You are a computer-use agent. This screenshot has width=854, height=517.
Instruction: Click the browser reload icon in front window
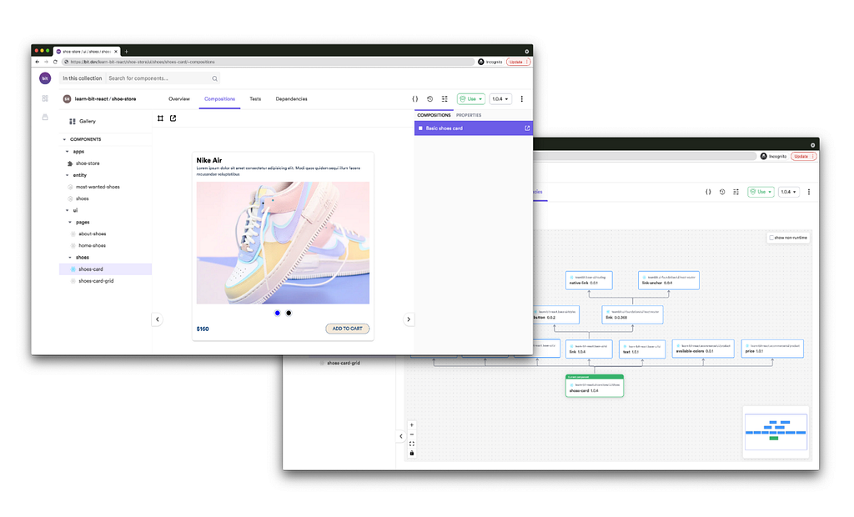[55, 62]
